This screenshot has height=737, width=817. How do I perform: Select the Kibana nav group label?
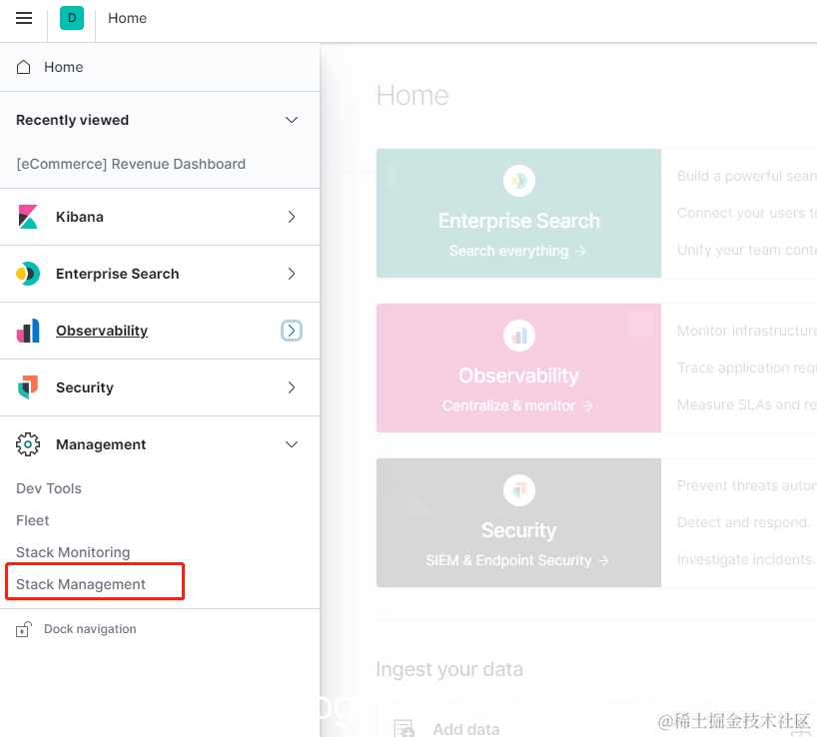[x=80, y=217]
